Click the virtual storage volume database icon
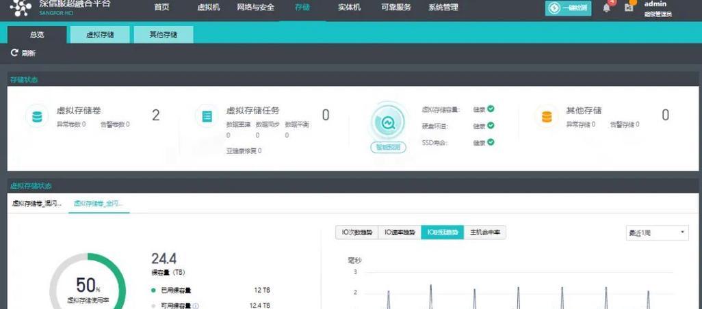702x309 pixels. [37, 116]
